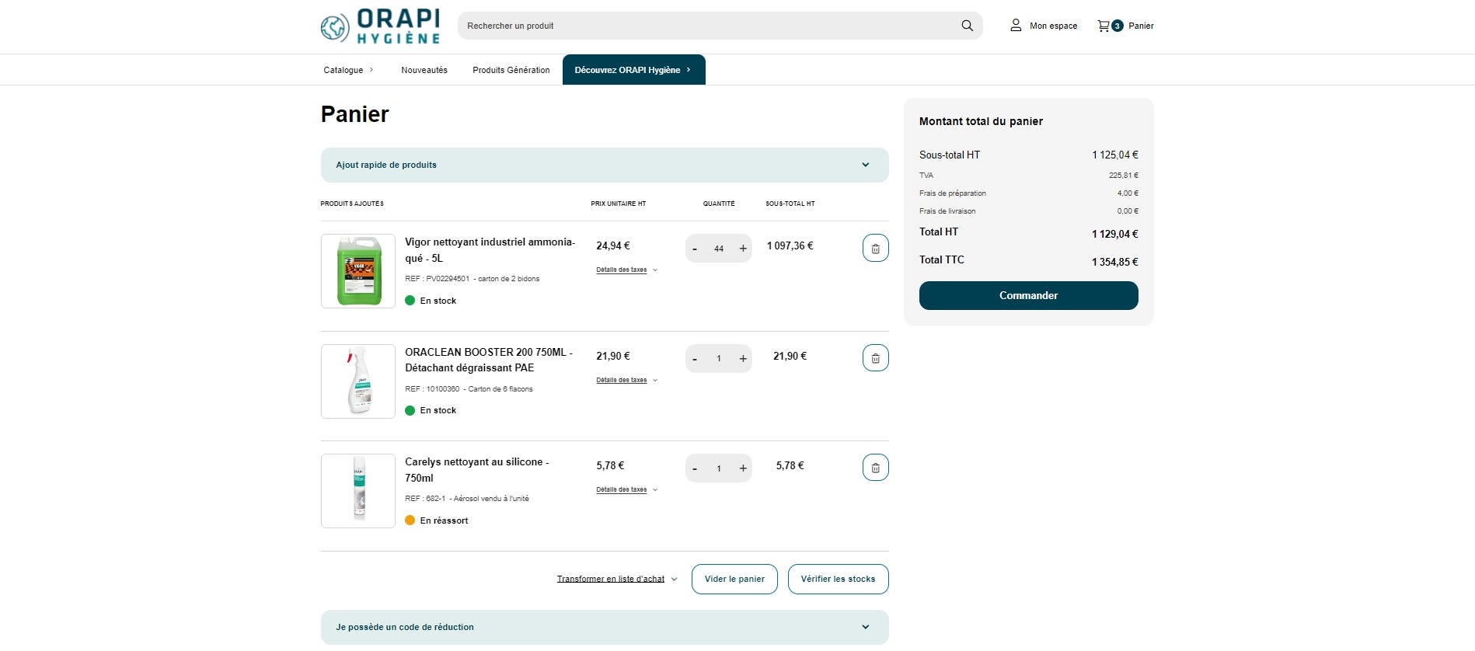The height and width of the screenshot is (651, 1475).
Task: Click Vigor unit price 24,94 €
Action: pyautogui.click(x=613, y=245)
